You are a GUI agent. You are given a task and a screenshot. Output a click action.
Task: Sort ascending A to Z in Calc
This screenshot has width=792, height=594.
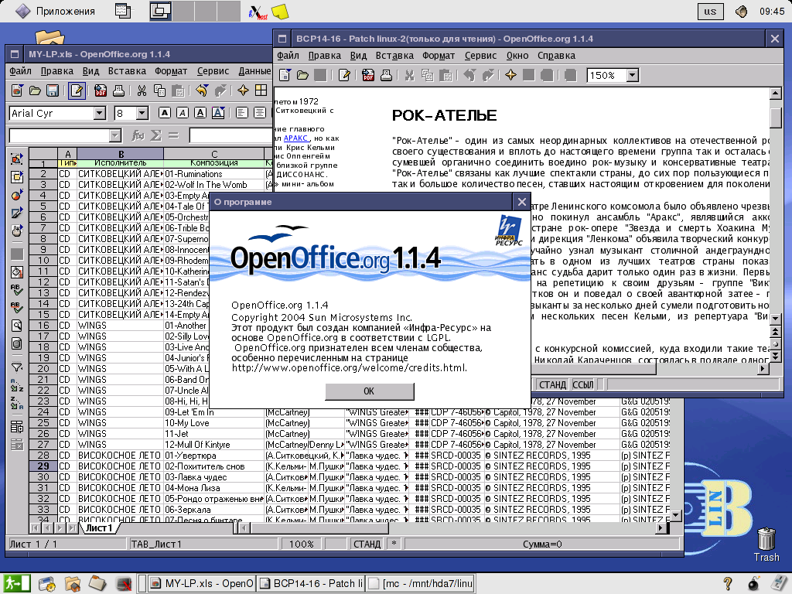[x=17, y=385]
